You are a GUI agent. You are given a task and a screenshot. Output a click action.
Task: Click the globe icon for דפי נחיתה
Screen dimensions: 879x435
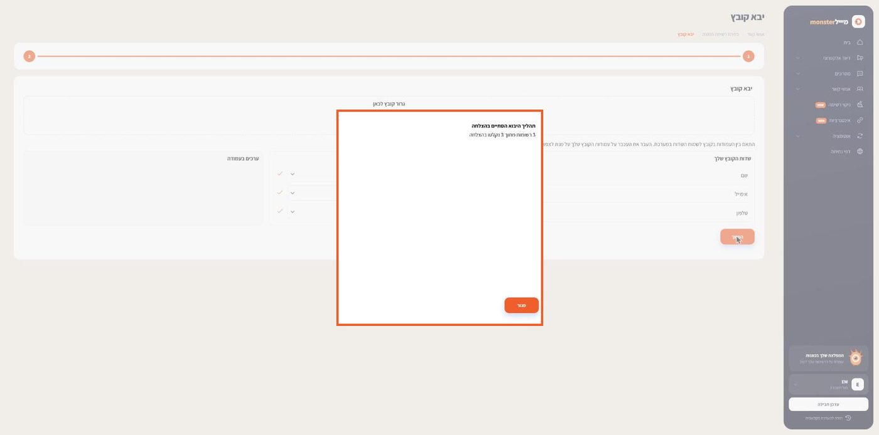[x=860, y=151]
